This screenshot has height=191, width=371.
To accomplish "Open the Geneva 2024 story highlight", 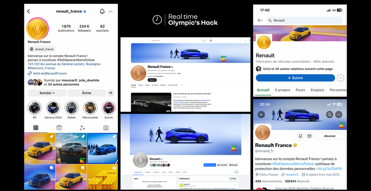I will (54, 109).
